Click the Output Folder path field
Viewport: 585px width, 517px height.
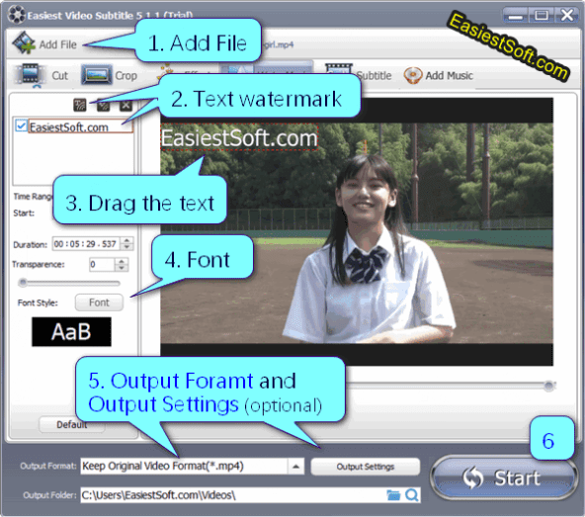(233, 495)
